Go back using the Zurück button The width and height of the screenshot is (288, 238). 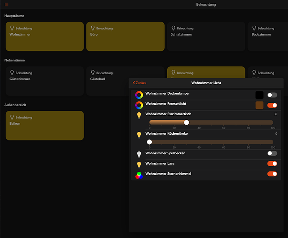coord(139,83)
